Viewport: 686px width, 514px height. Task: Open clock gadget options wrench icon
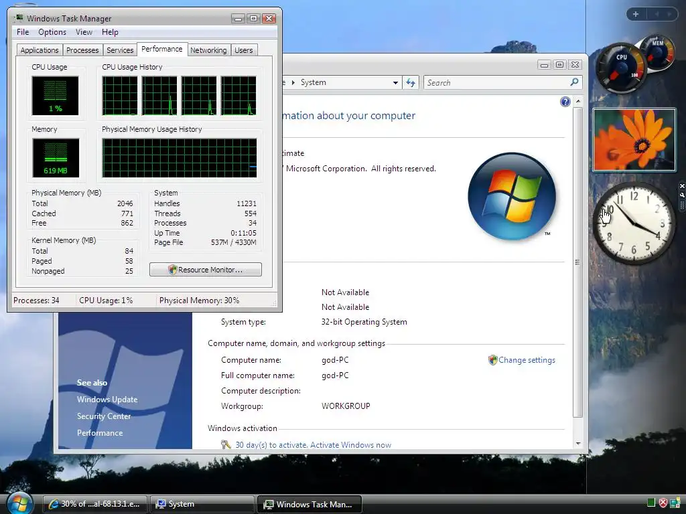681,195
